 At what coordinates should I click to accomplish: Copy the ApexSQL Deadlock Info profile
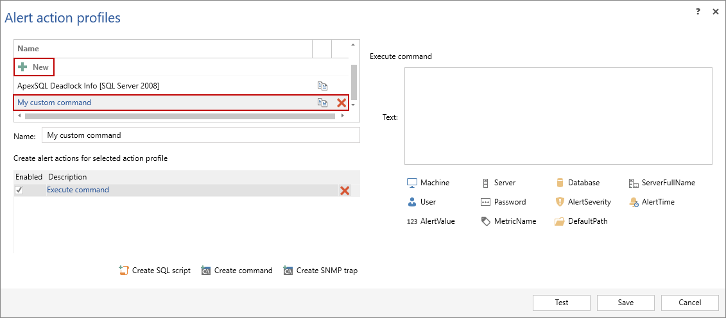click(x=322, y=86)
